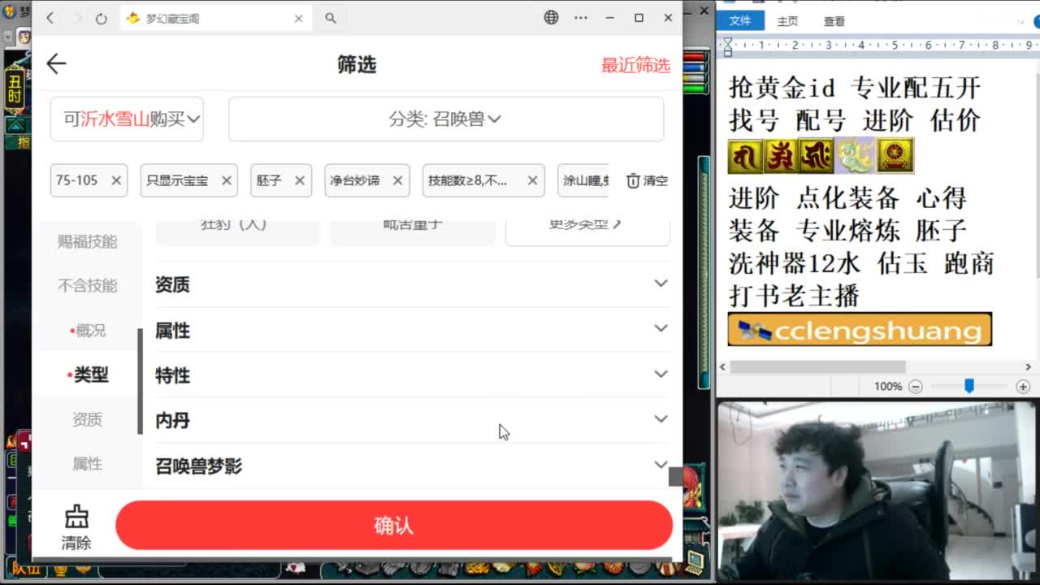Open the 最近筛选 recent filters link
Screen dimensions: 1040x585
[x=635, y=65]
